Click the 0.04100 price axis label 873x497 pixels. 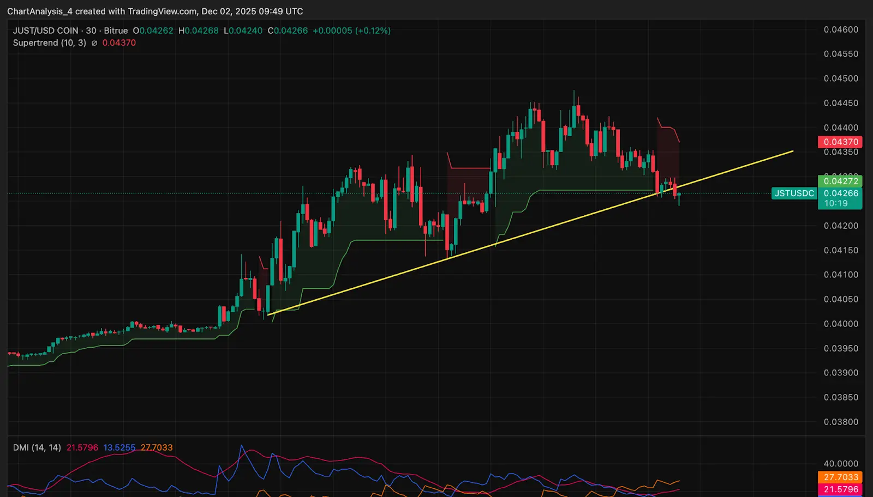pos(841,275)
